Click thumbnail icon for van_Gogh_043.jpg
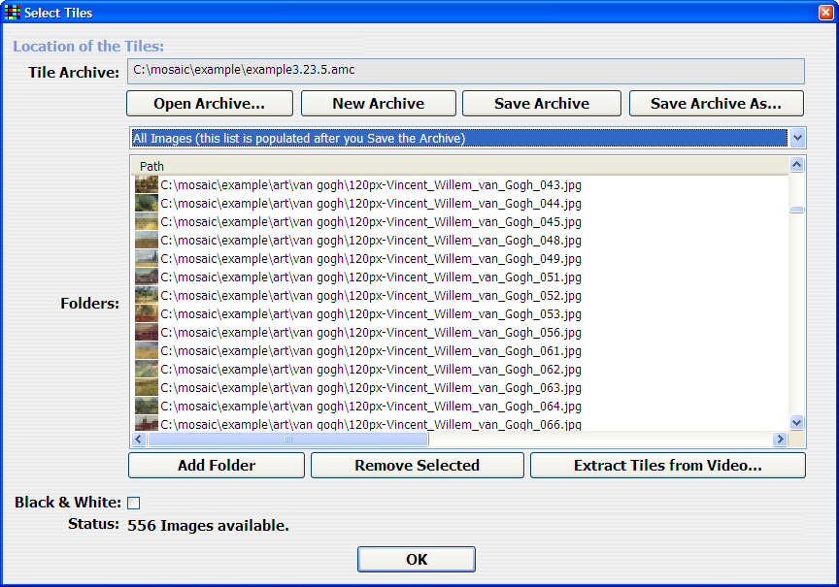Screen dimensions: 839x587 (146, 184)
